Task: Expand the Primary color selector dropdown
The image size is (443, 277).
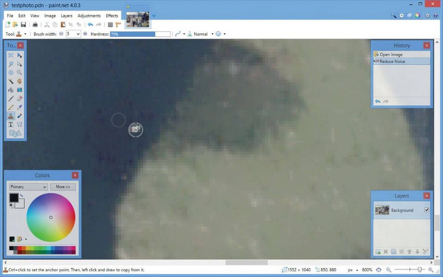Action: pos(28,187)
